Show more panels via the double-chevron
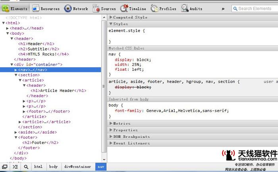This screenshot has height=172, width=278. [x=223, y=9]
